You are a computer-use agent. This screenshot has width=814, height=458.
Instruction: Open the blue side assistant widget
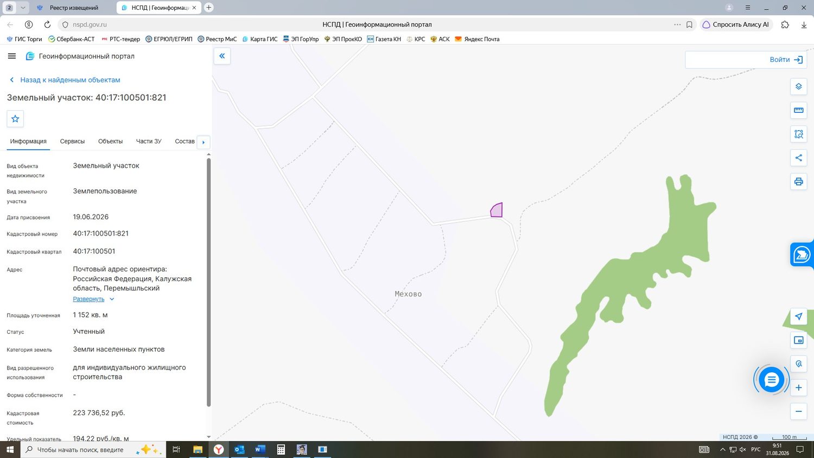pos(802,255)
